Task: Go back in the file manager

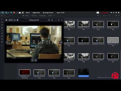Action: (2, 16)
